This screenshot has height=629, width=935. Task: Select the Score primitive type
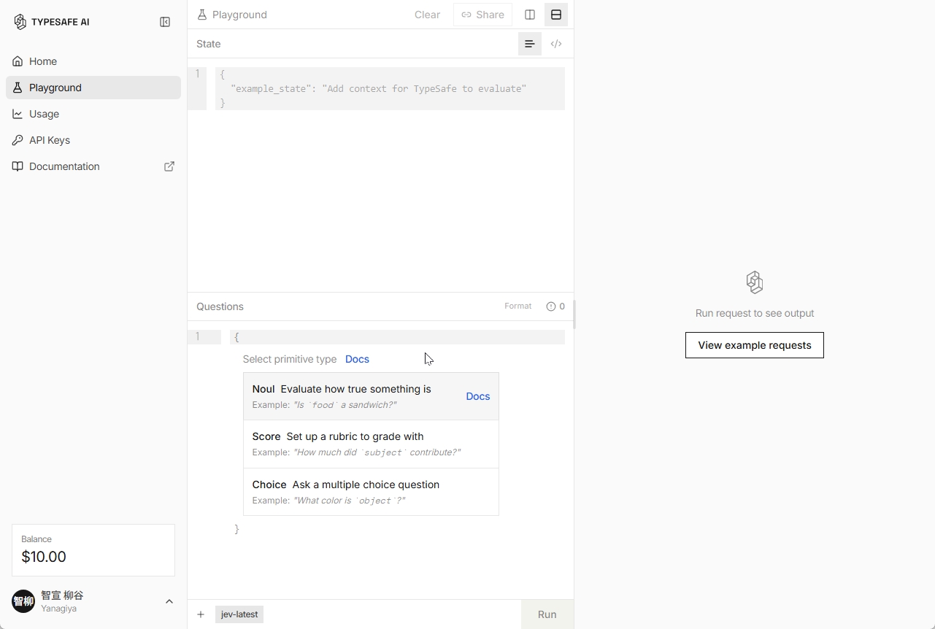371,444
